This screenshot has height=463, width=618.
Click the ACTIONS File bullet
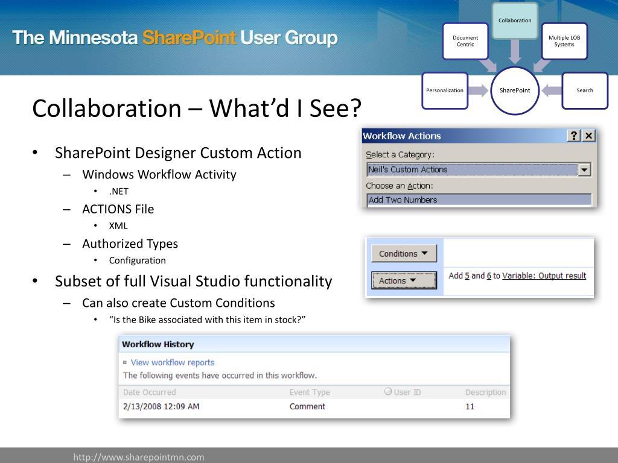click(118, 209)
